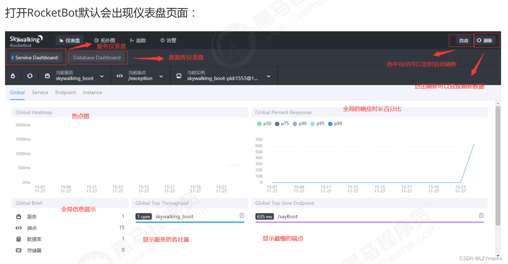Toggle the 自动 auto-refresh button
Image resolution: width=508 pixels, height=264 pixels.
[463, 41]
